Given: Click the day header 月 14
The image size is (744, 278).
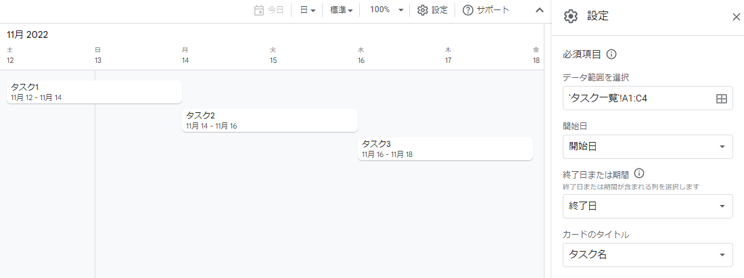Looking at the screenshot, I should pyautogui.click(x=185, y=55).
